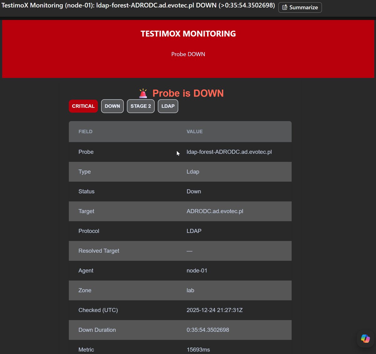This screenshot has width=376, height=354.
Task: Click the Zone field label
Action: (85, 290)
